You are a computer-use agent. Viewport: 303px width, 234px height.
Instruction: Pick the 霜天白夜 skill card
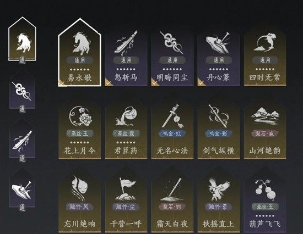(x=172, y=202)
